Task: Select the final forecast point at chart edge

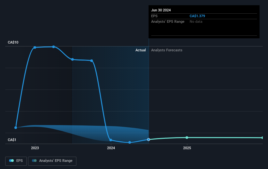Action: [262, 138]
